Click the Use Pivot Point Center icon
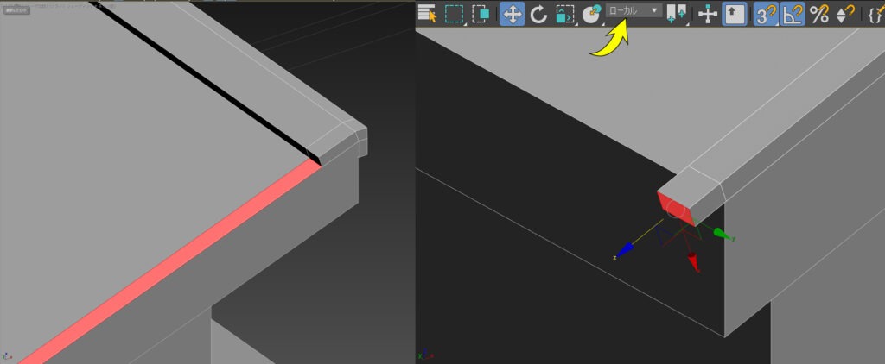 pyautogui.click(x=676, y=14)
